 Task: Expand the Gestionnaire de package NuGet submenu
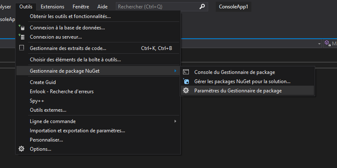pos(98,71)
